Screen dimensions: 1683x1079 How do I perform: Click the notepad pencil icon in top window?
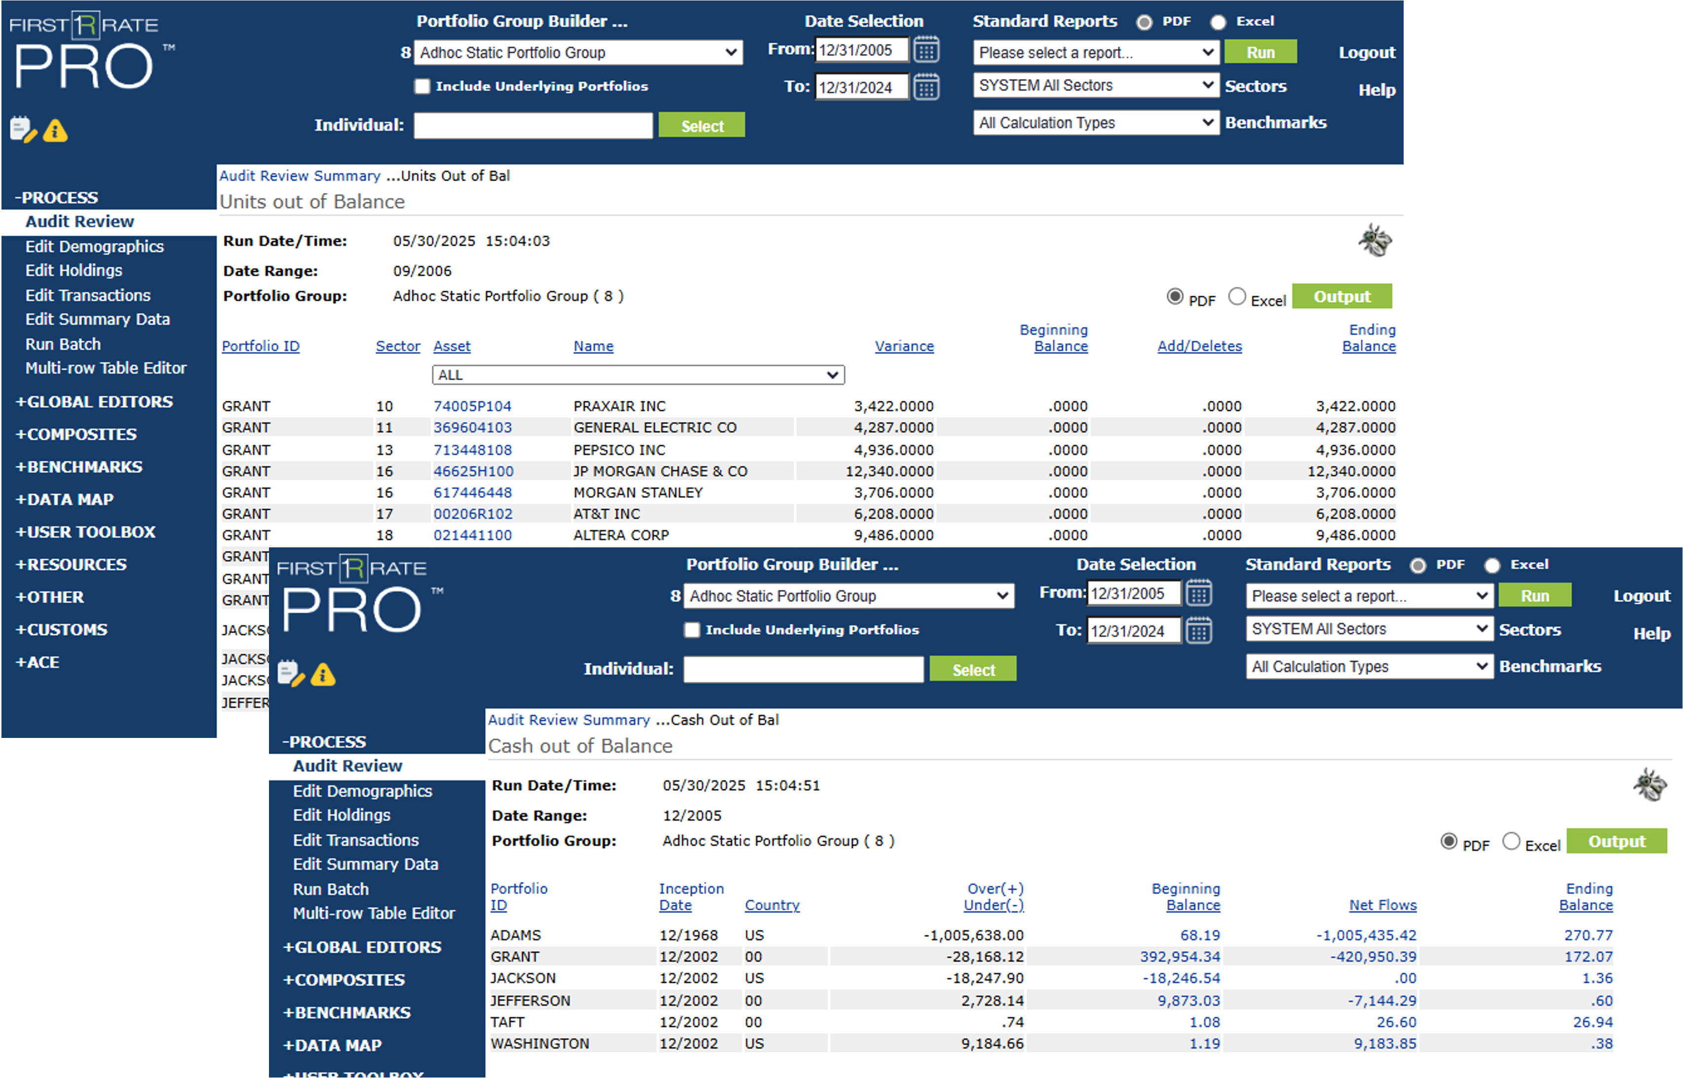coord(22,130)
